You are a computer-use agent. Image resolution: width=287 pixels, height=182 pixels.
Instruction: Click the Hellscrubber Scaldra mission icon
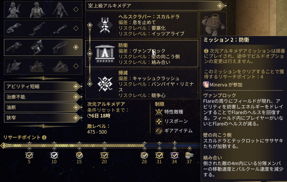pyautogui.click(x=105, y=25)
